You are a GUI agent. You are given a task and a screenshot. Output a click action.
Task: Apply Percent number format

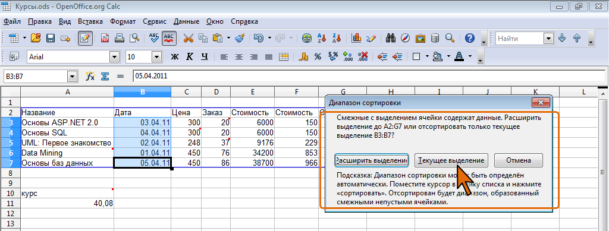pyautogui.click(x=318, y=56)
